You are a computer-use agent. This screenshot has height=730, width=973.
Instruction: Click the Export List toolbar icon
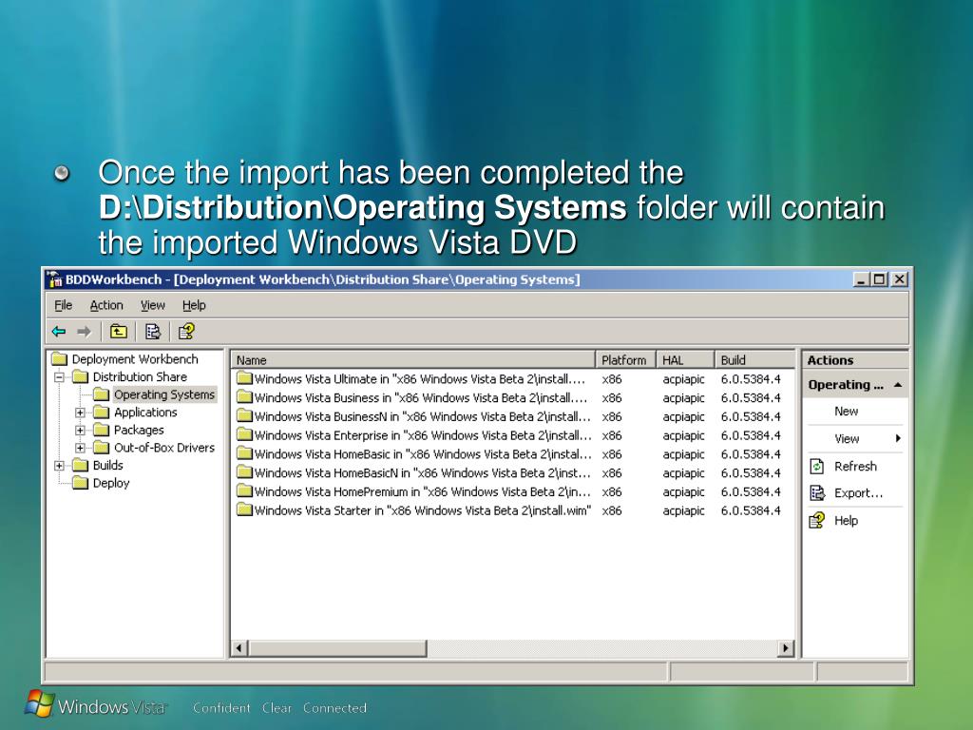pyautogui.click(x=153, y=332)
